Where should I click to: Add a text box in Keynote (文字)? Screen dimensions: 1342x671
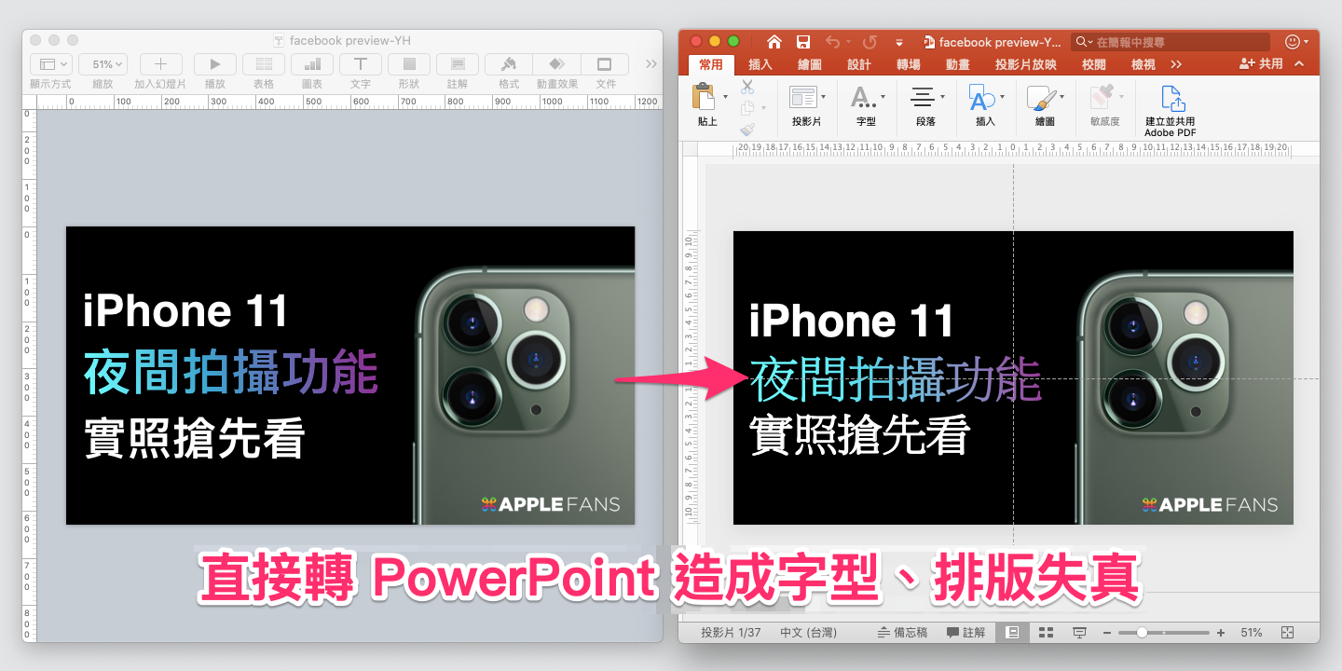pyautogui.click(x=361, y=64)
